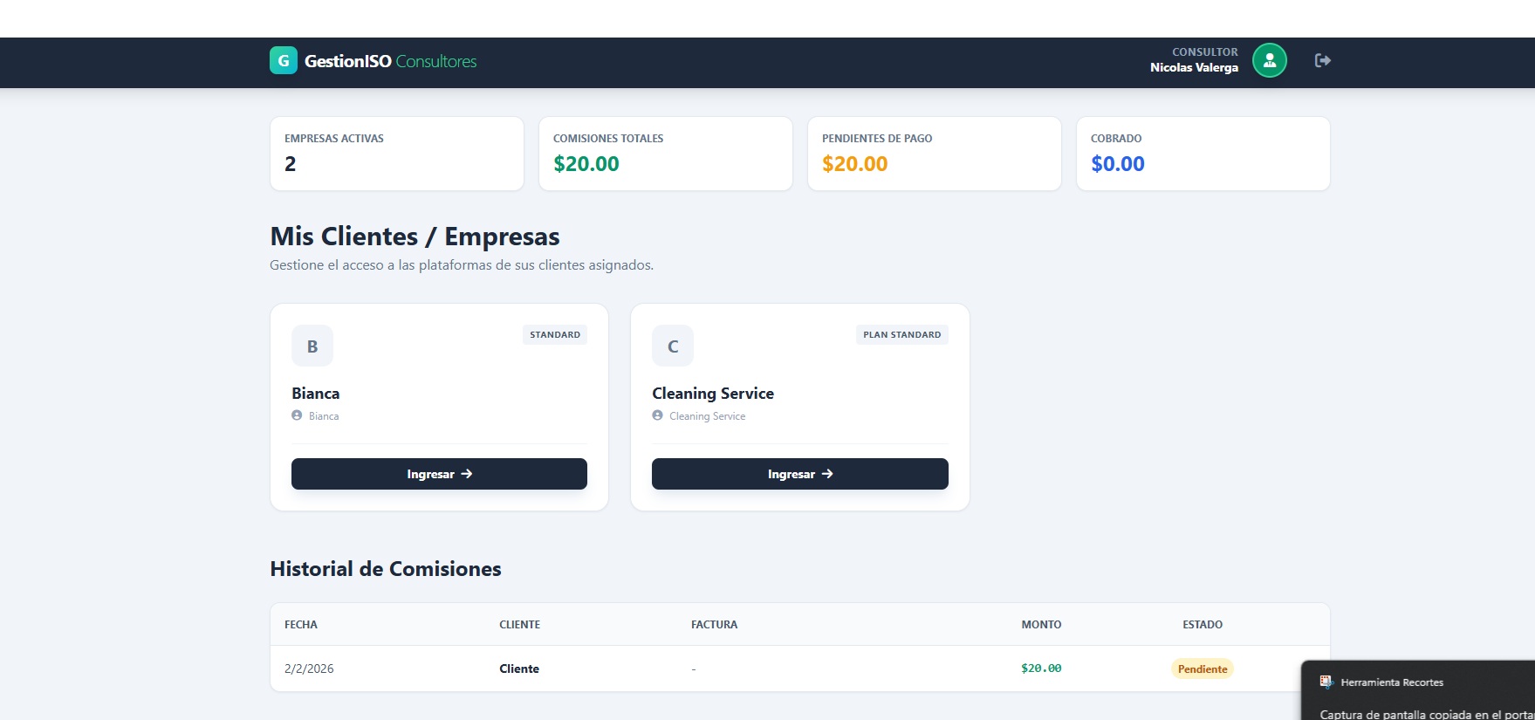
Task: Select the Empresas Activas stat card
Action: point(397,154)
